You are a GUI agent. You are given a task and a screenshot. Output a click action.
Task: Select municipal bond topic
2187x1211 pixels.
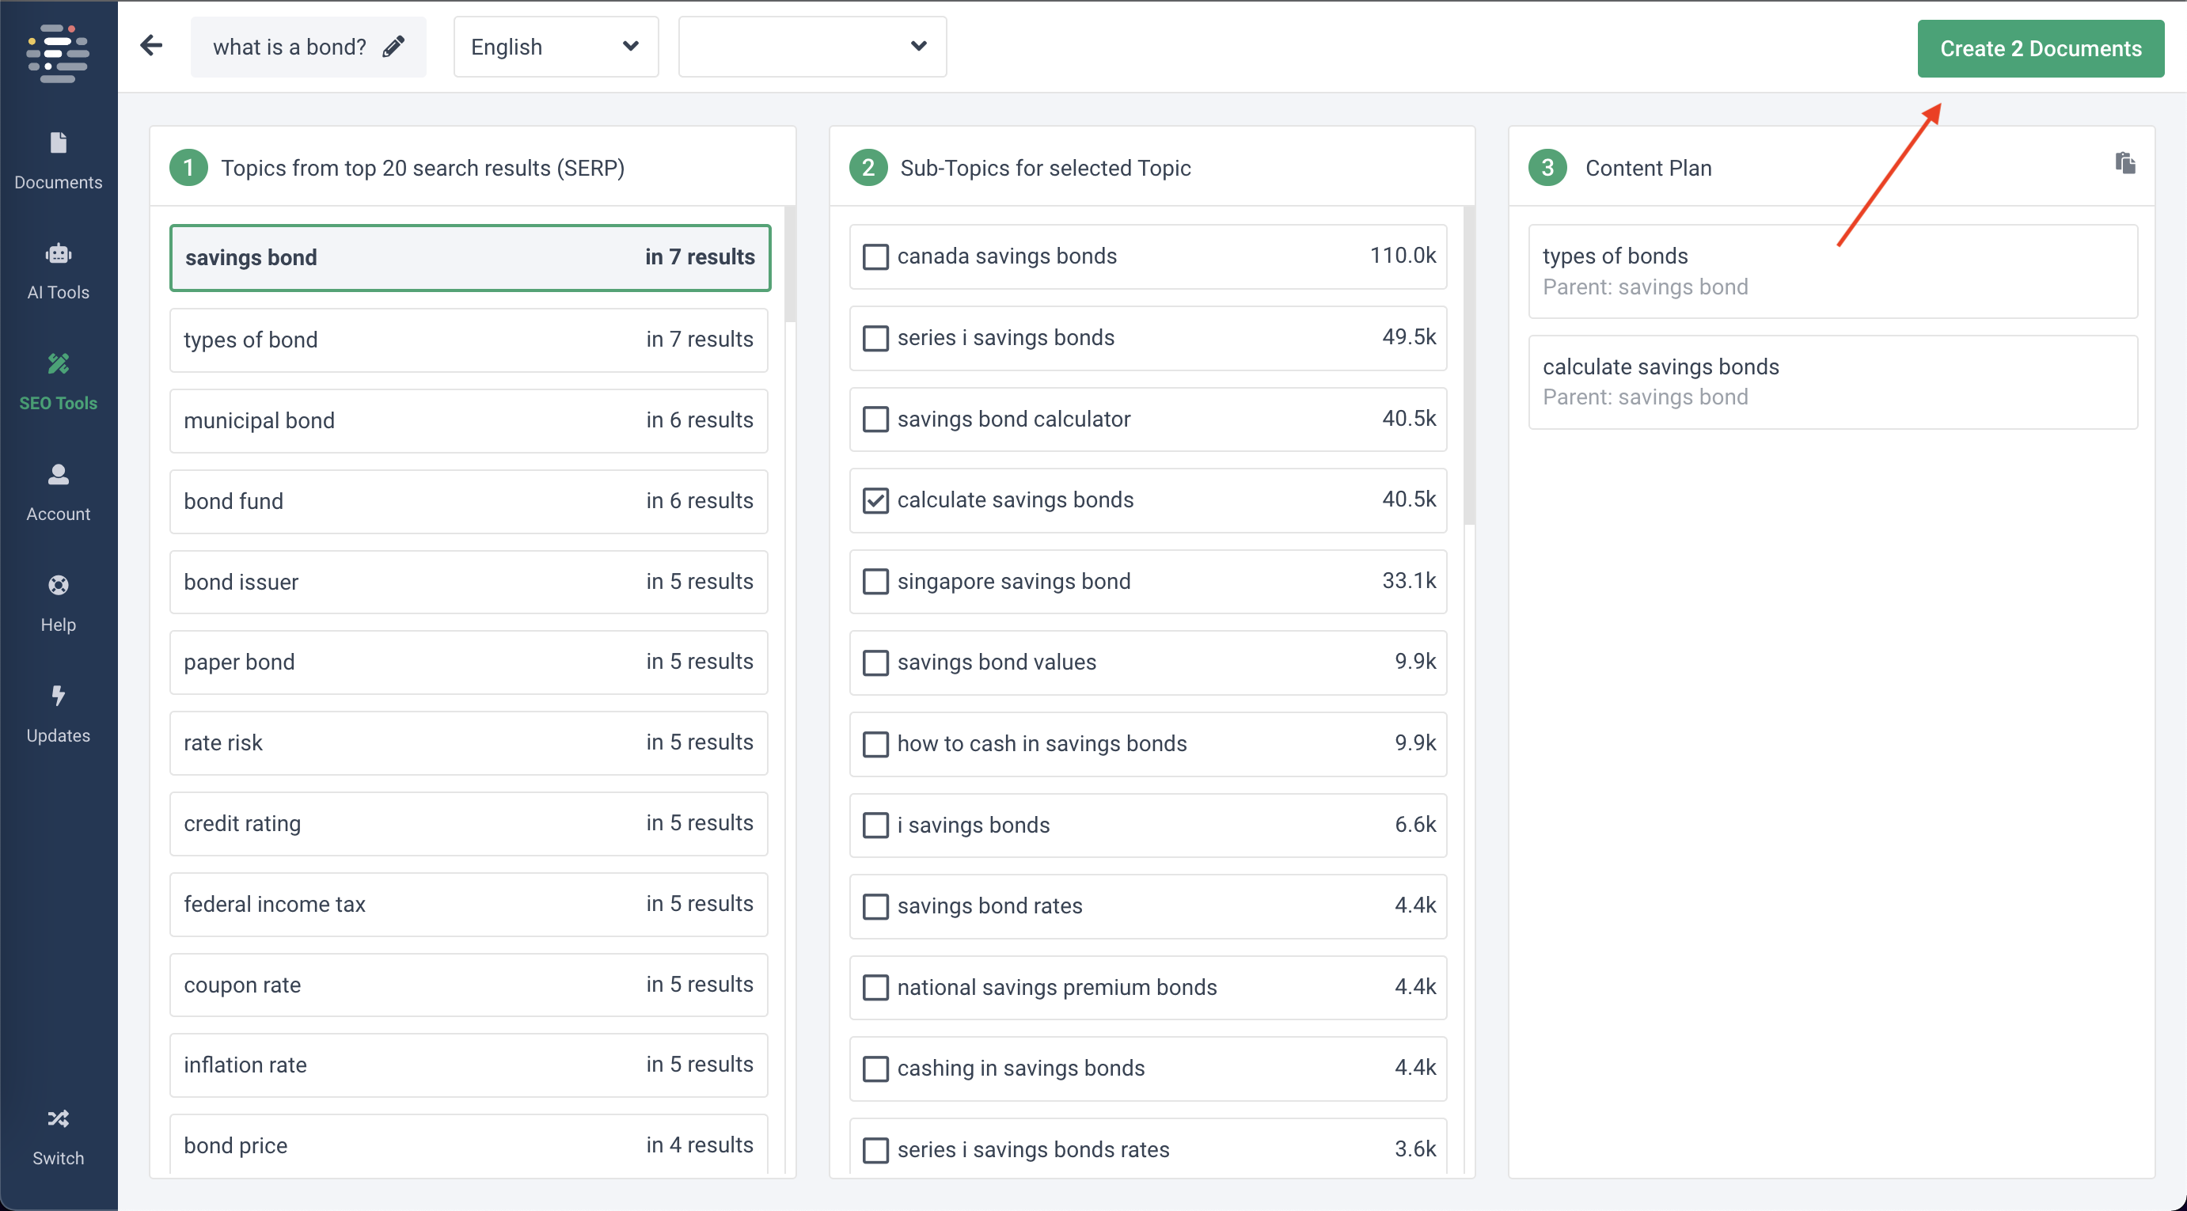tap(469, 420)
